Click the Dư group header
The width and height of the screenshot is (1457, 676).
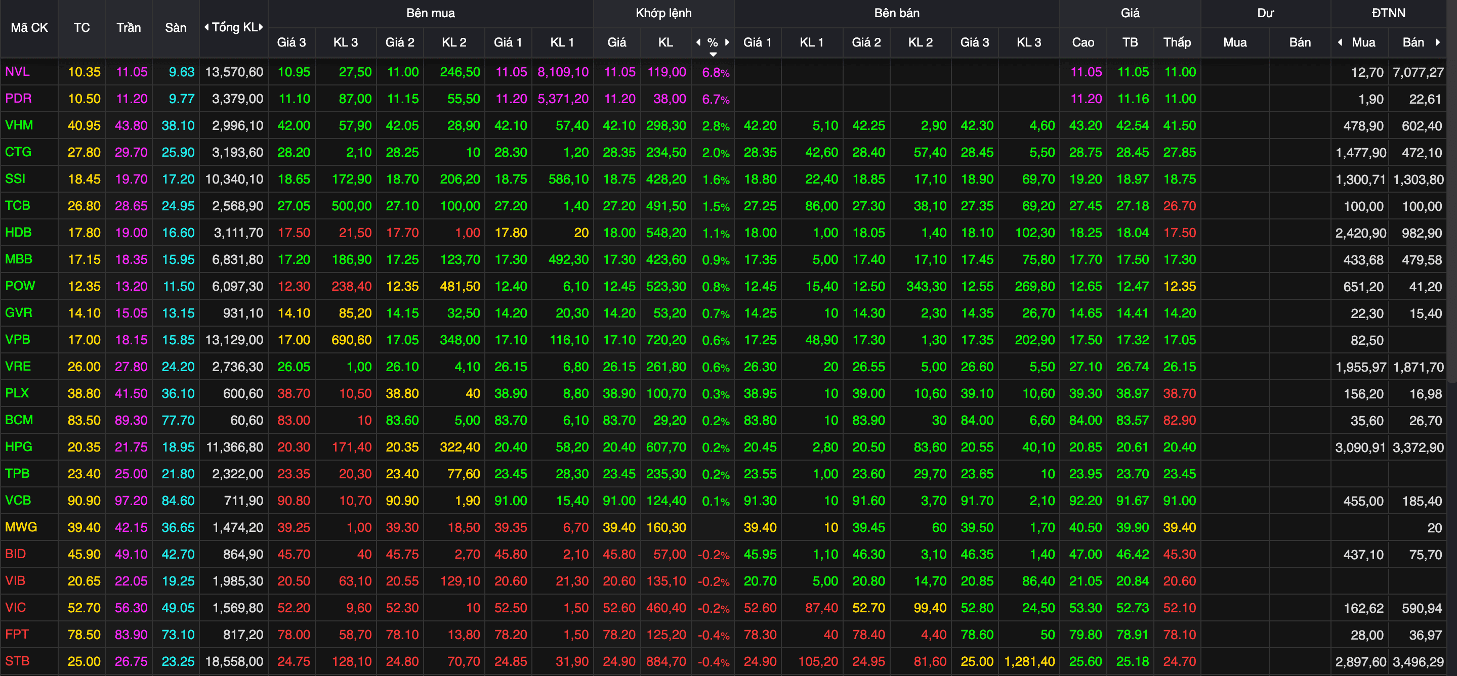[x=1265, y=13]
